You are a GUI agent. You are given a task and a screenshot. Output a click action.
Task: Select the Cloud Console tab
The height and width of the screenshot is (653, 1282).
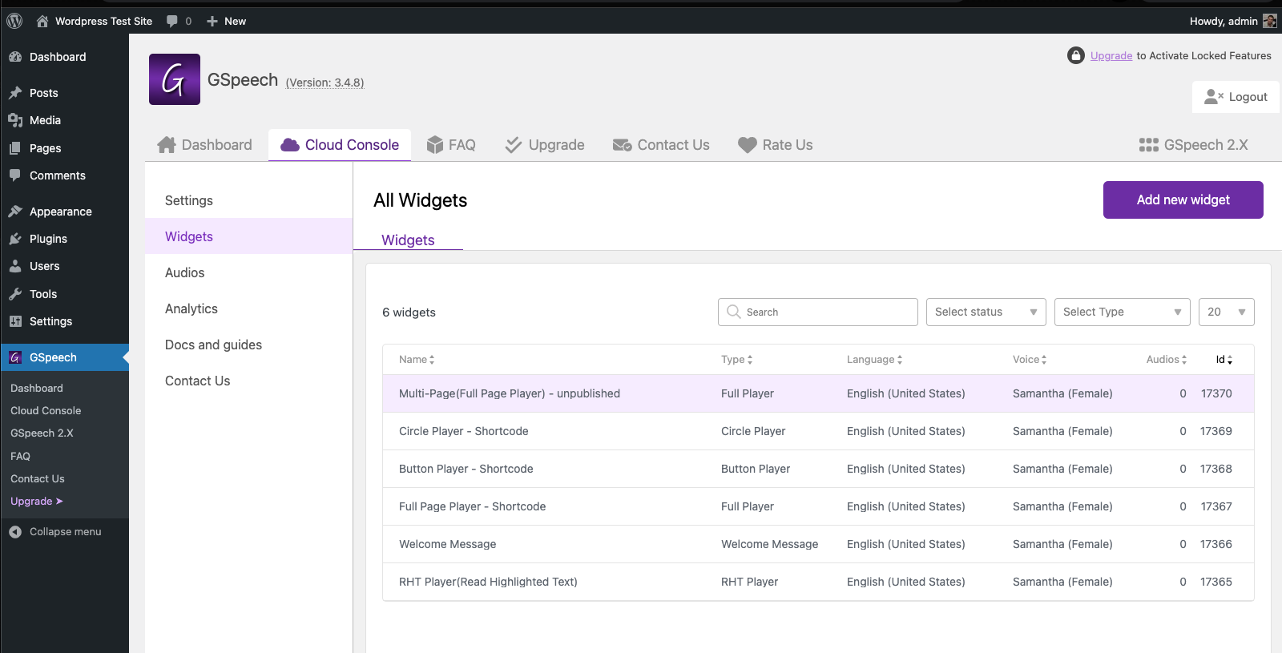click(x=340, y=145)
